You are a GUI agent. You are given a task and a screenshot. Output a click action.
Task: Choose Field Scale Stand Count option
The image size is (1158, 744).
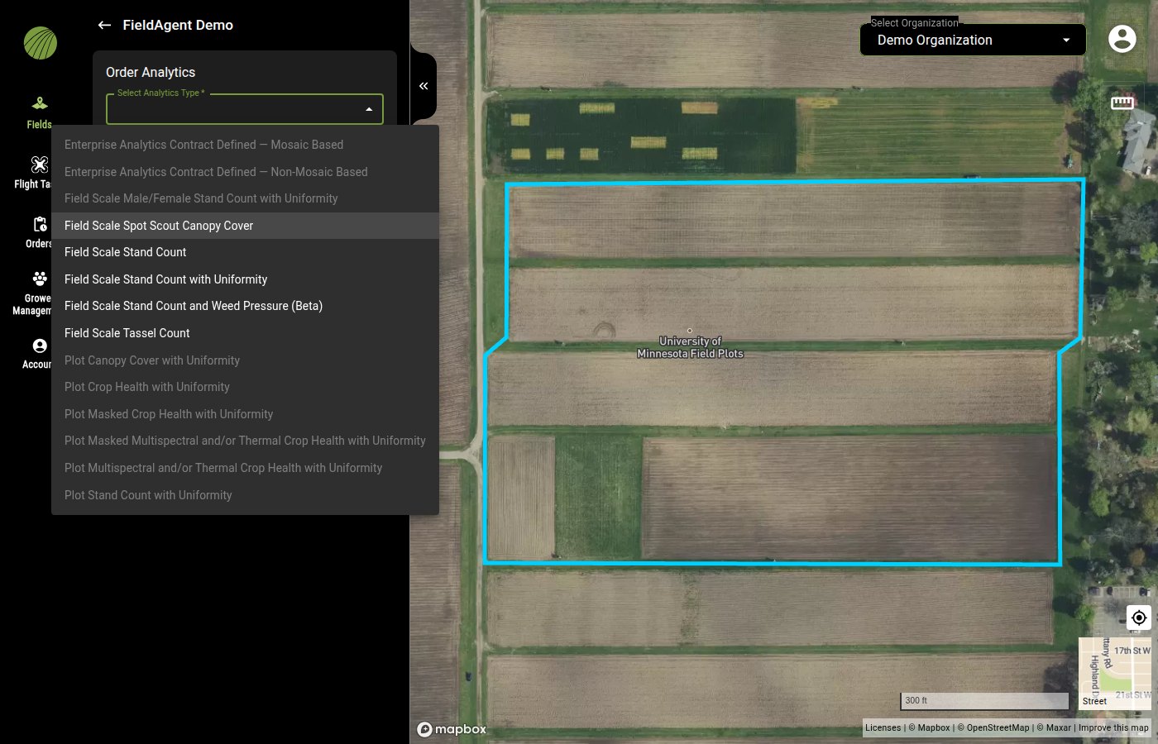tap(245, 252)
